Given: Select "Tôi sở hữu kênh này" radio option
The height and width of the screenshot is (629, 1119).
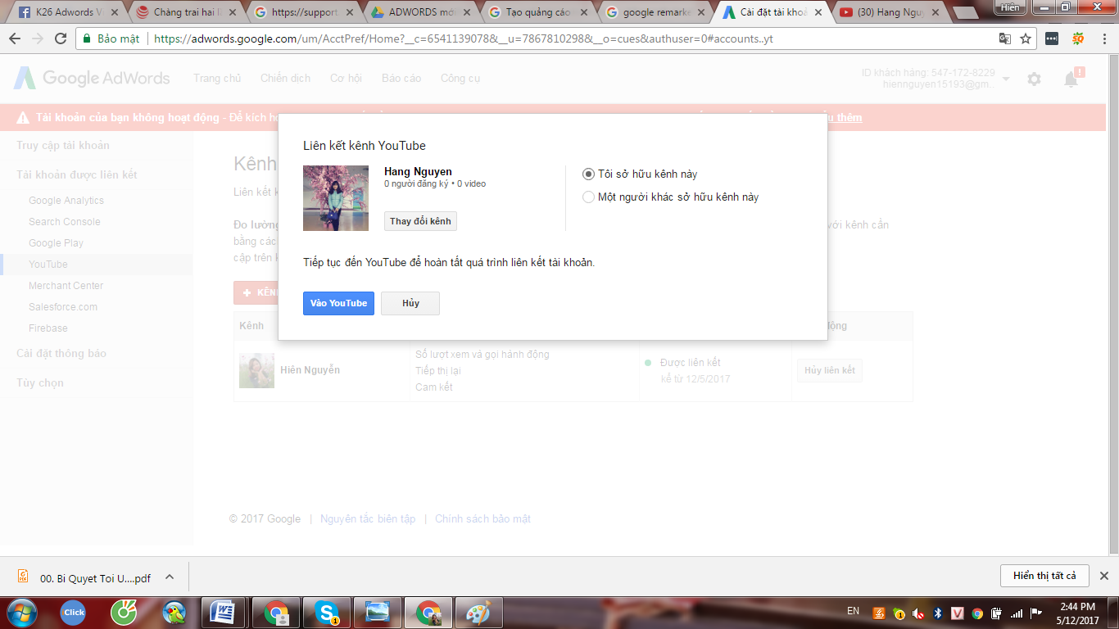Looking at the screenshot, I should [588, 174].
